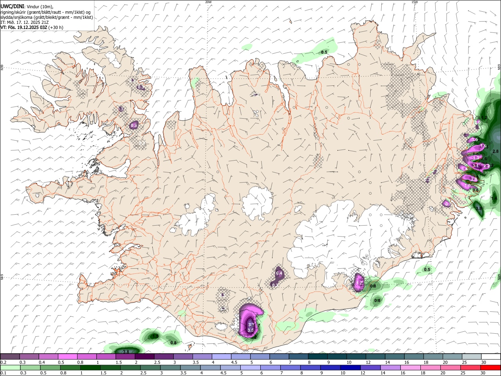
Task: Click the 2.2 value in the pink area
Action: click(x=487, y=166)
